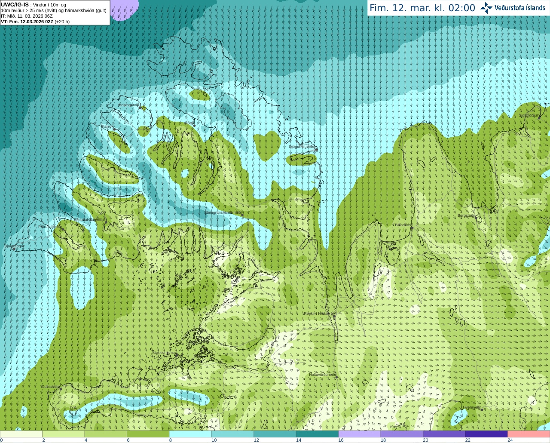The image size is (550, 443).
Task: Click the 'Steingrímsfjarðarheiði' place label
Action: point(223,212)
